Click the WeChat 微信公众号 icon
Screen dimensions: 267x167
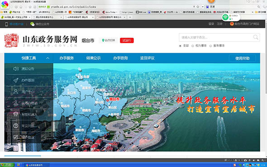tap(32, 24)
